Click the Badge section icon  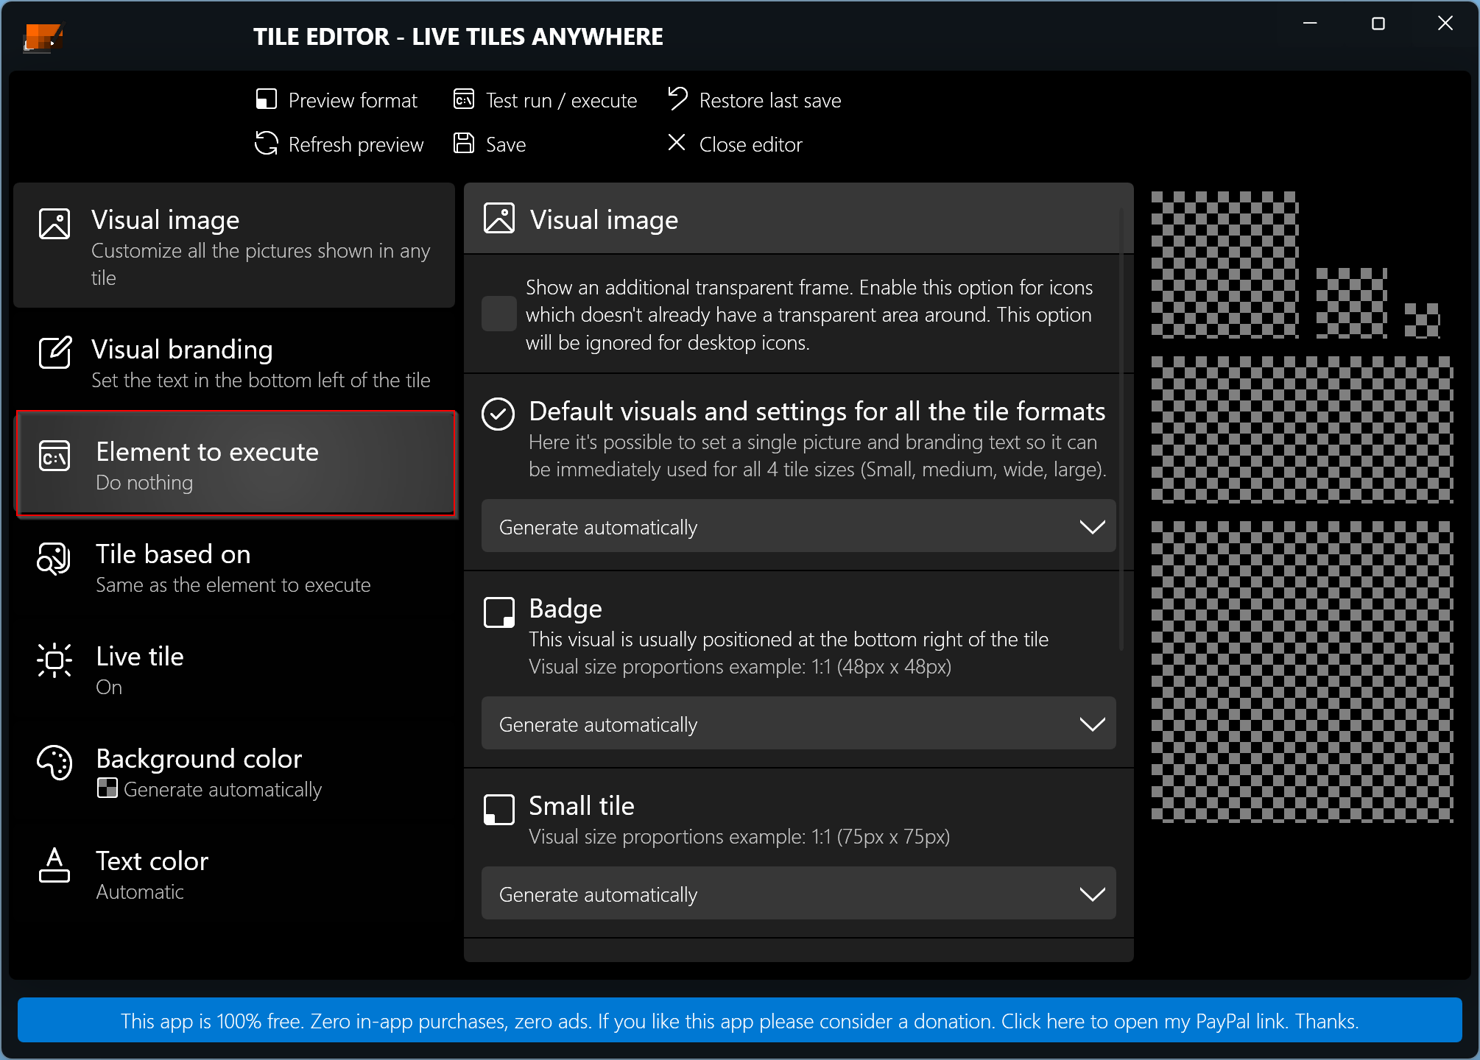coord(499,612)
